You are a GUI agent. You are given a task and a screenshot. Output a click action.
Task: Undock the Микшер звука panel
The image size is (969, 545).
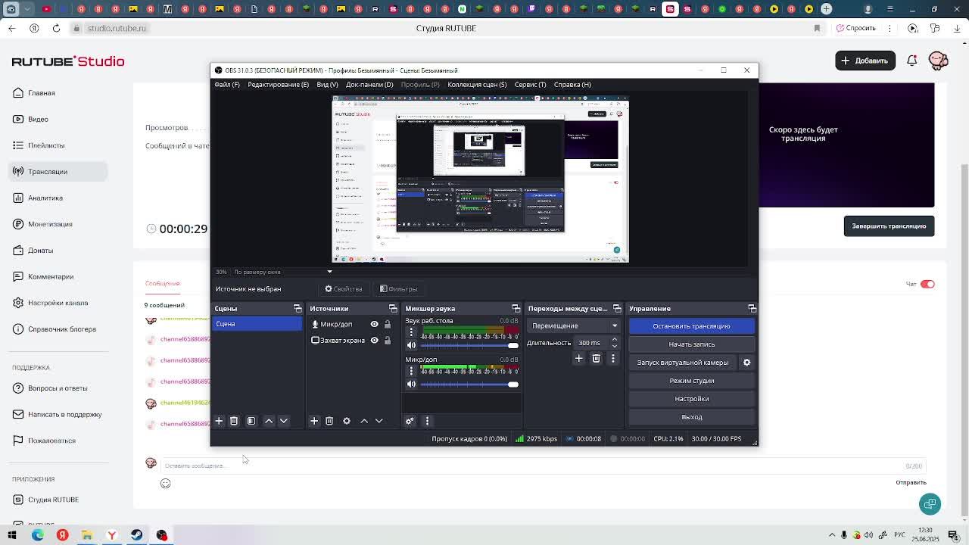[x=516, y=309]
